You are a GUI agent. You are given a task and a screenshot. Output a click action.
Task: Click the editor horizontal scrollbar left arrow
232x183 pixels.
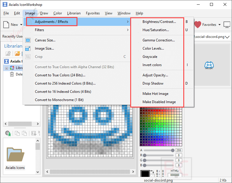47,172
